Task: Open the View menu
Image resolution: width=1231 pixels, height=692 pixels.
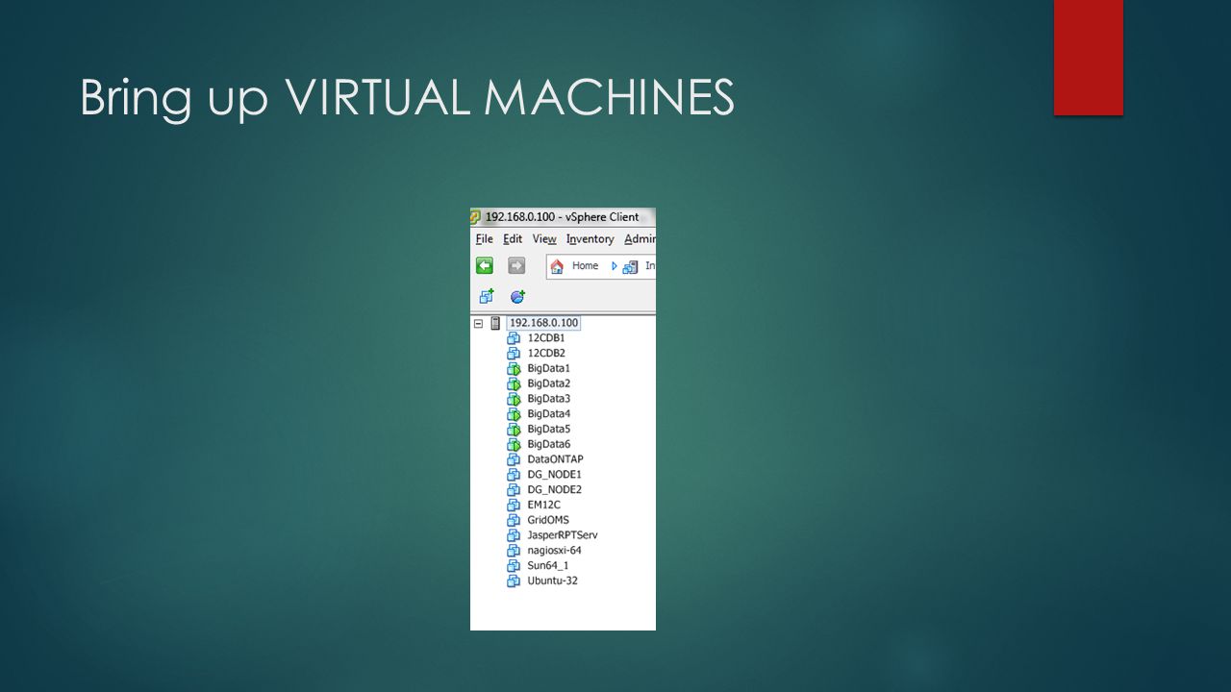Action: tap(544, 239)
